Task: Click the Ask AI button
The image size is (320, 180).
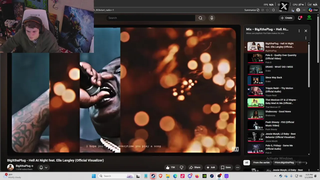Action: tap(211, 167)
